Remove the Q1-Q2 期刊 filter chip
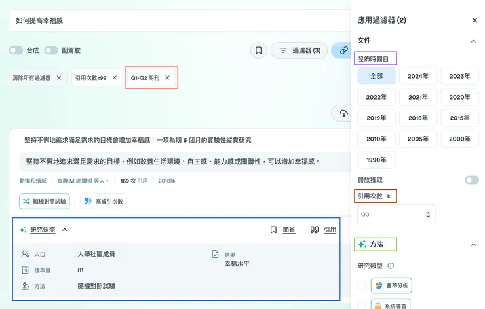 [167, 77]
